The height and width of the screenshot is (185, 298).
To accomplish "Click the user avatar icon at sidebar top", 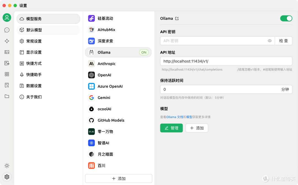I will (x=7, y=17).
